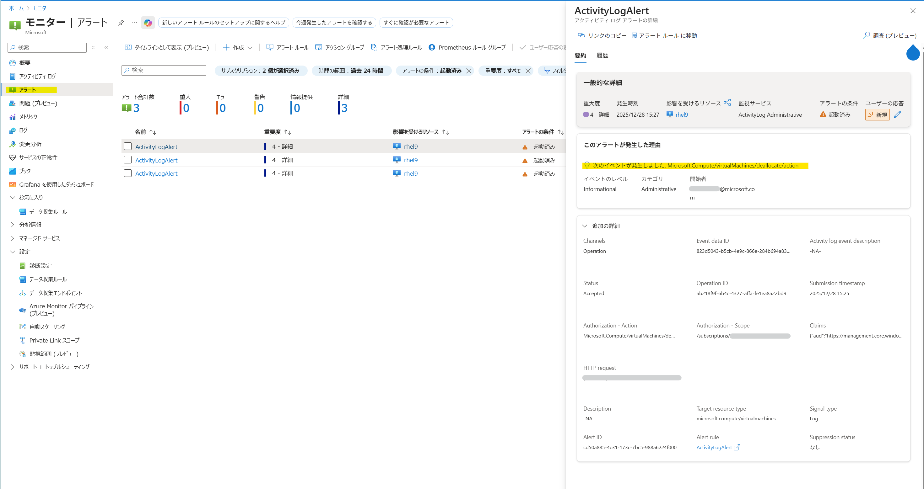924x489 pixels.
Task: Clear the sidebar search with the X icon
Action: (93, 47)
